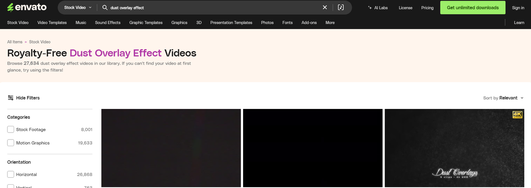Click the Categories heading

[x=19, y=117]
